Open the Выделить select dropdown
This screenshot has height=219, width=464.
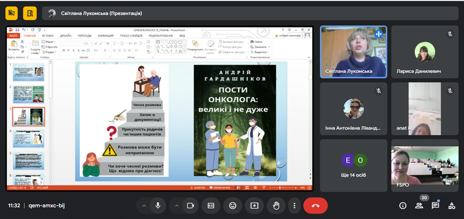[x=260, y=52]
